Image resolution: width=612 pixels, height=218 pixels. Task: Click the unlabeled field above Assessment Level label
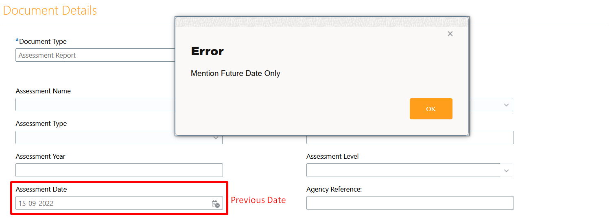coord(410,138)
